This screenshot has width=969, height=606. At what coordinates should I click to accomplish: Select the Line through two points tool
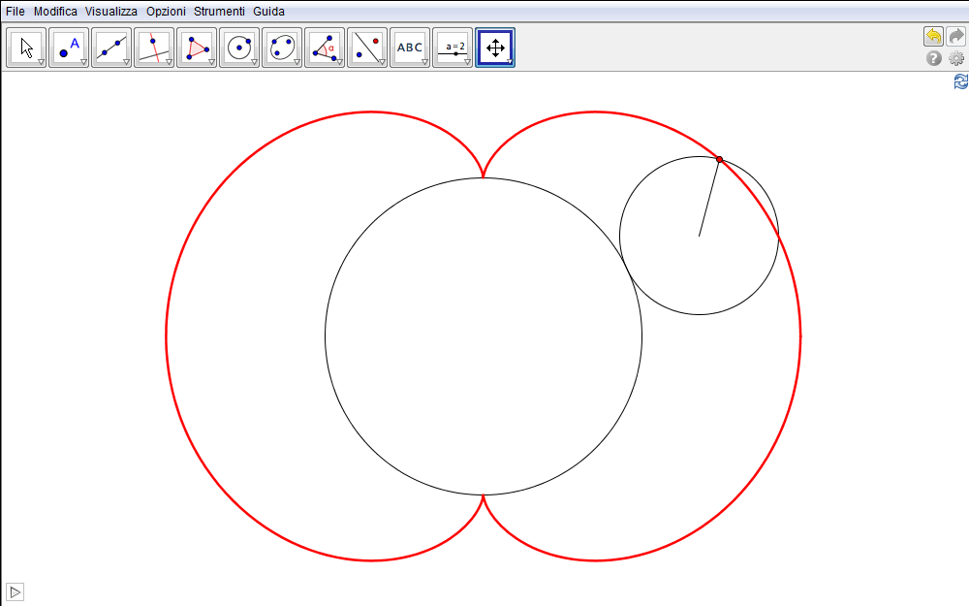pos(111,48)
